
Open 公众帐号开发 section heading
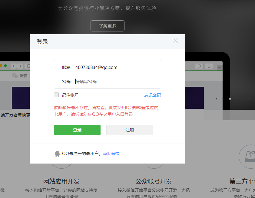pos(154,181)
